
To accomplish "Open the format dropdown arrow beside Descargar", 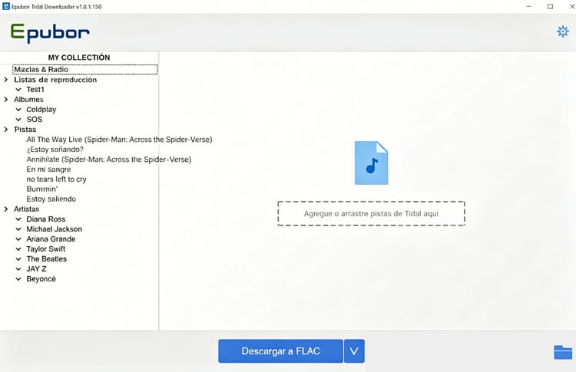I will 354,351.
